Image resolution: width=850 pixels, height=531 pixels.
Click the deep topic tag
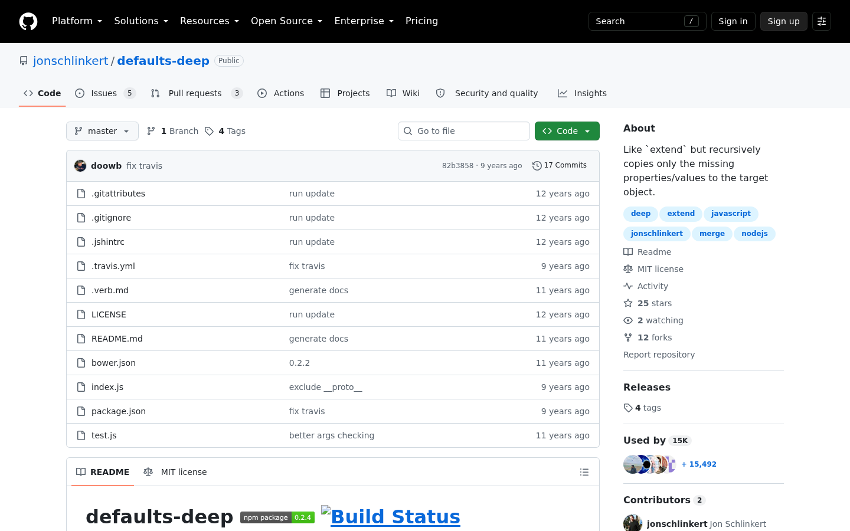pyautogui.click(x=640, y=214)
